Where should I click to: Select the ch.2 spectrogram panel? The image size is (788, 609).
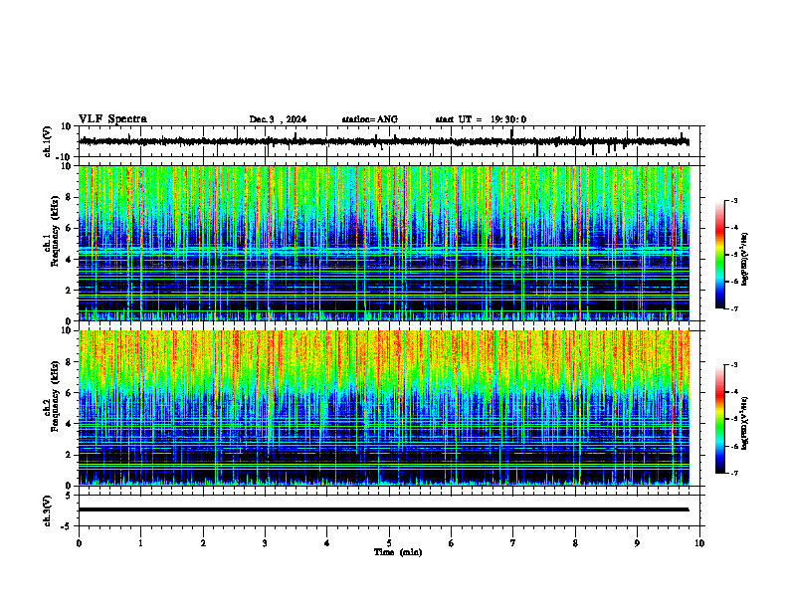coord(384,408)
